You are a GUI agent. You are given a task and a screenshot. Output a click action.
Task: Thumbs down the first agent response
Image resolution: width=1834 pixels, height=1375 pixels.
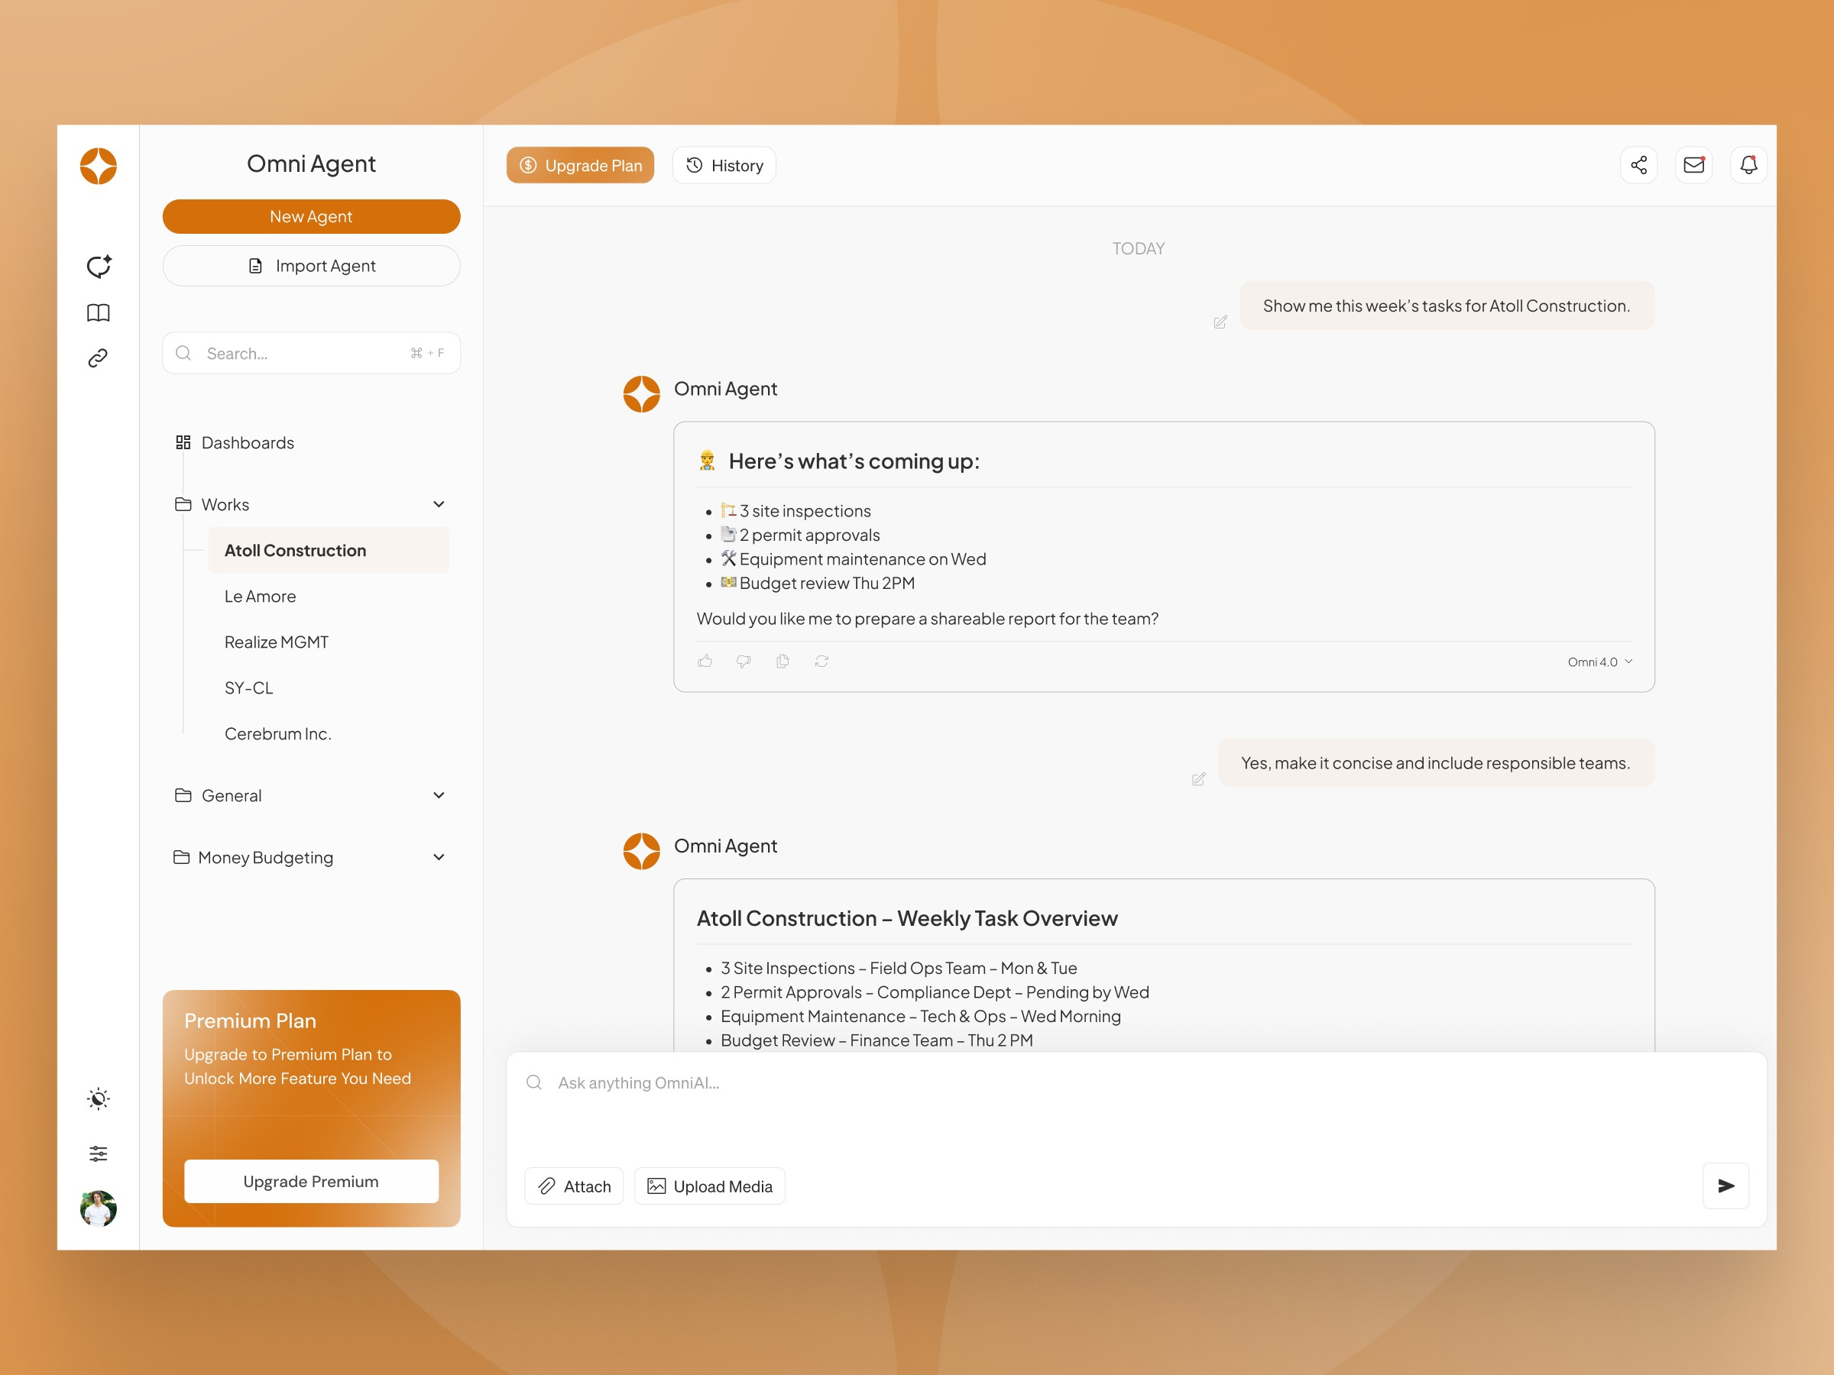tap(744, 661)
